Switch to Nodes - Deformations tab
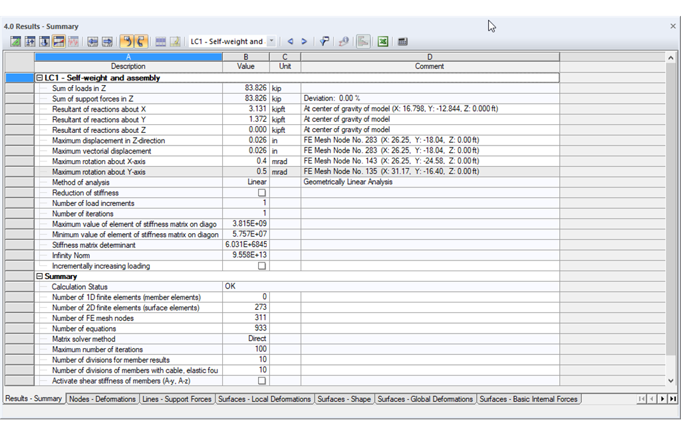 coord(102,399)
